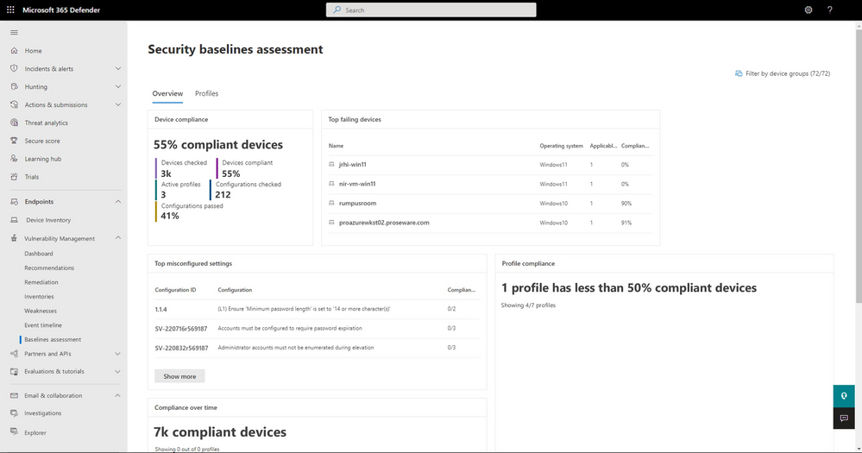The width and height of the screenshot is (862, 453).
Task: Expand Partners and APIs chevron
Action: pyautogui.click(x=117, y=354)
